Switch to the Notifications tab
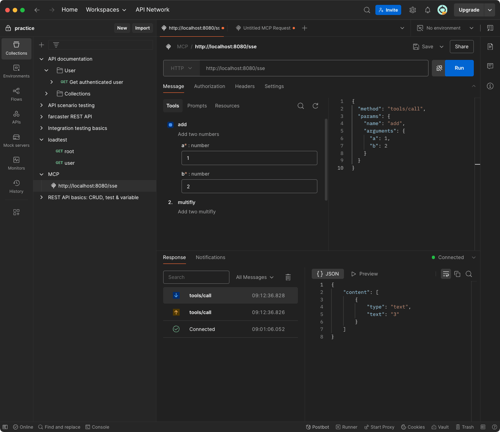Viewport: 500px width, 432px height. point(211,258)
